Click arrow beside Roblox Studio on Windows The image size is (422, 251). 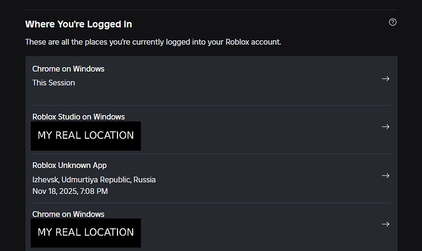(385, 127)
